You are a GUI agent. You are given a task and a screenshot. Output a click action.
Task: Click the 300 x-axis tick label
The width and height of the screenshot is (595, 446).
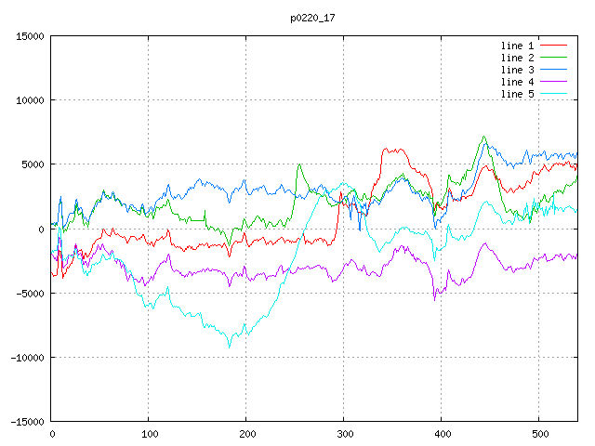[344, 434]
